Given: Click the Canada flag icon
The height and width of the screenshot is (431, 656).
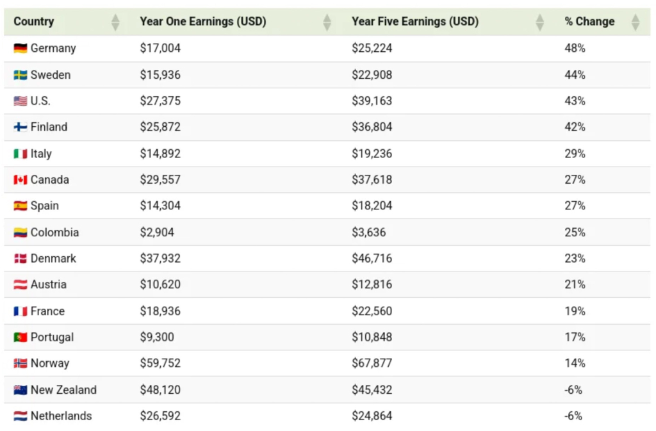Looking at the screenshot, I should pos(20,180).
